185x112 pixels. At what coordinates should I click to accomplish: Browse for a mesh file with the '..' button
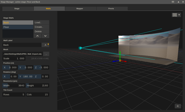coord(46,54)
